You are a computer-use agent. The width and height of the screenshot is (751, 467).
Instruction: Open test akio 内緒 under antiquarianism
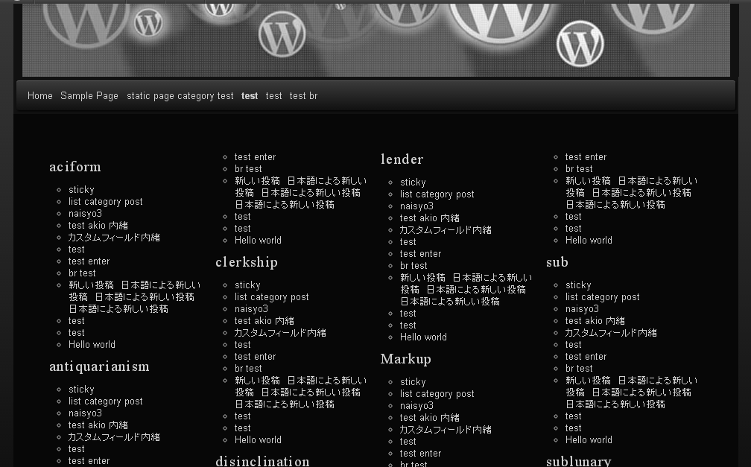pos(98,425)
